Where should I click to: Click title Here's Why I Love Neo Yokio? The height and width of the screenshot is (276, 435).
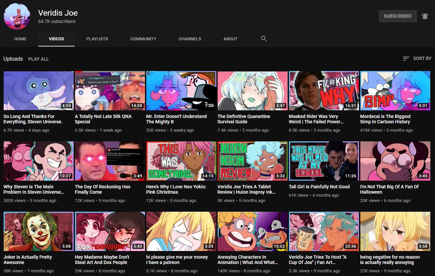pos(176,189)
